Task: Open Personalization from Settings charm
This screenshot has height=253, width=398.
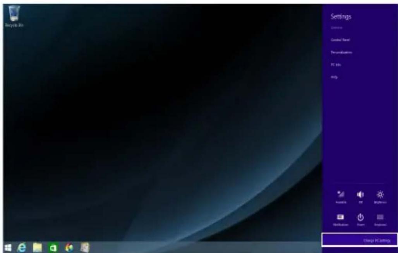Action: [x=341, y=53]
